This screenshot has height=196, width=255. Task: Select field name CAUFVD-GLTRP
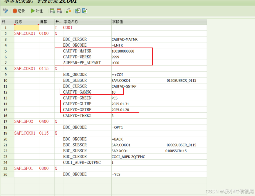tap(77, 104)
